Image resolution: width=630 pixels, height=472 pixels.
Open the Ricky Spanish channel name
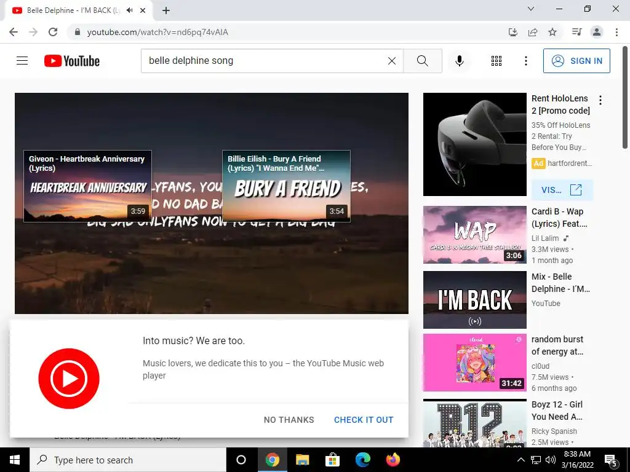point(554,431)
